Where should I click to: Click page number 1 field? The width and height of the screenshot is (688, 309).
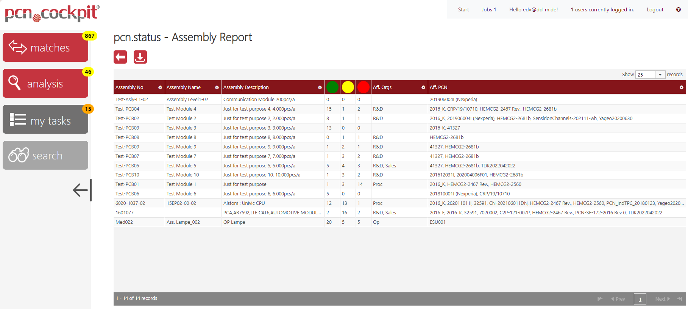pos(640,299)
